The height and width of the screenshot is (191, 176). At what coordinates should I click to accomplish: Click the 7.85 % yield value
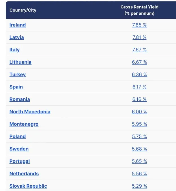coord(139,25)
